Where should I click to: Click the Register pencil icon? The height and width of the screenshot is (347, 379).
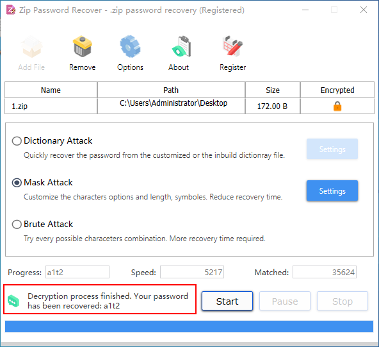233,46
